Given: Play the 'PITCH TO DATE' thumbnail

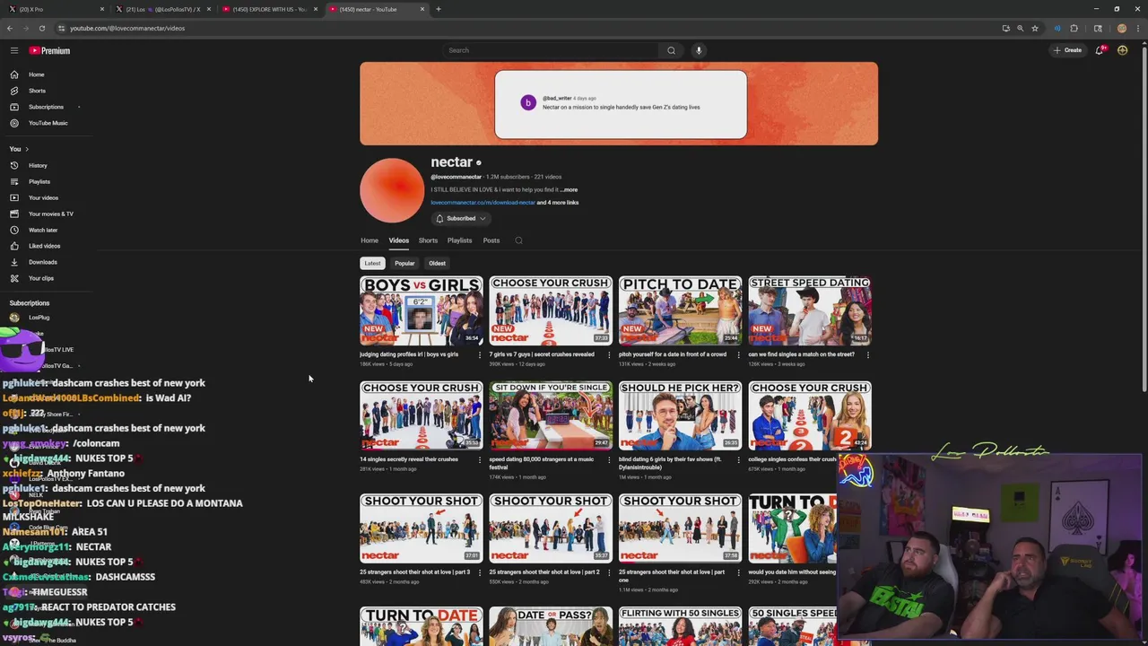Looking at the screenshot, I should pyautogui.click(x=680, y=310).
